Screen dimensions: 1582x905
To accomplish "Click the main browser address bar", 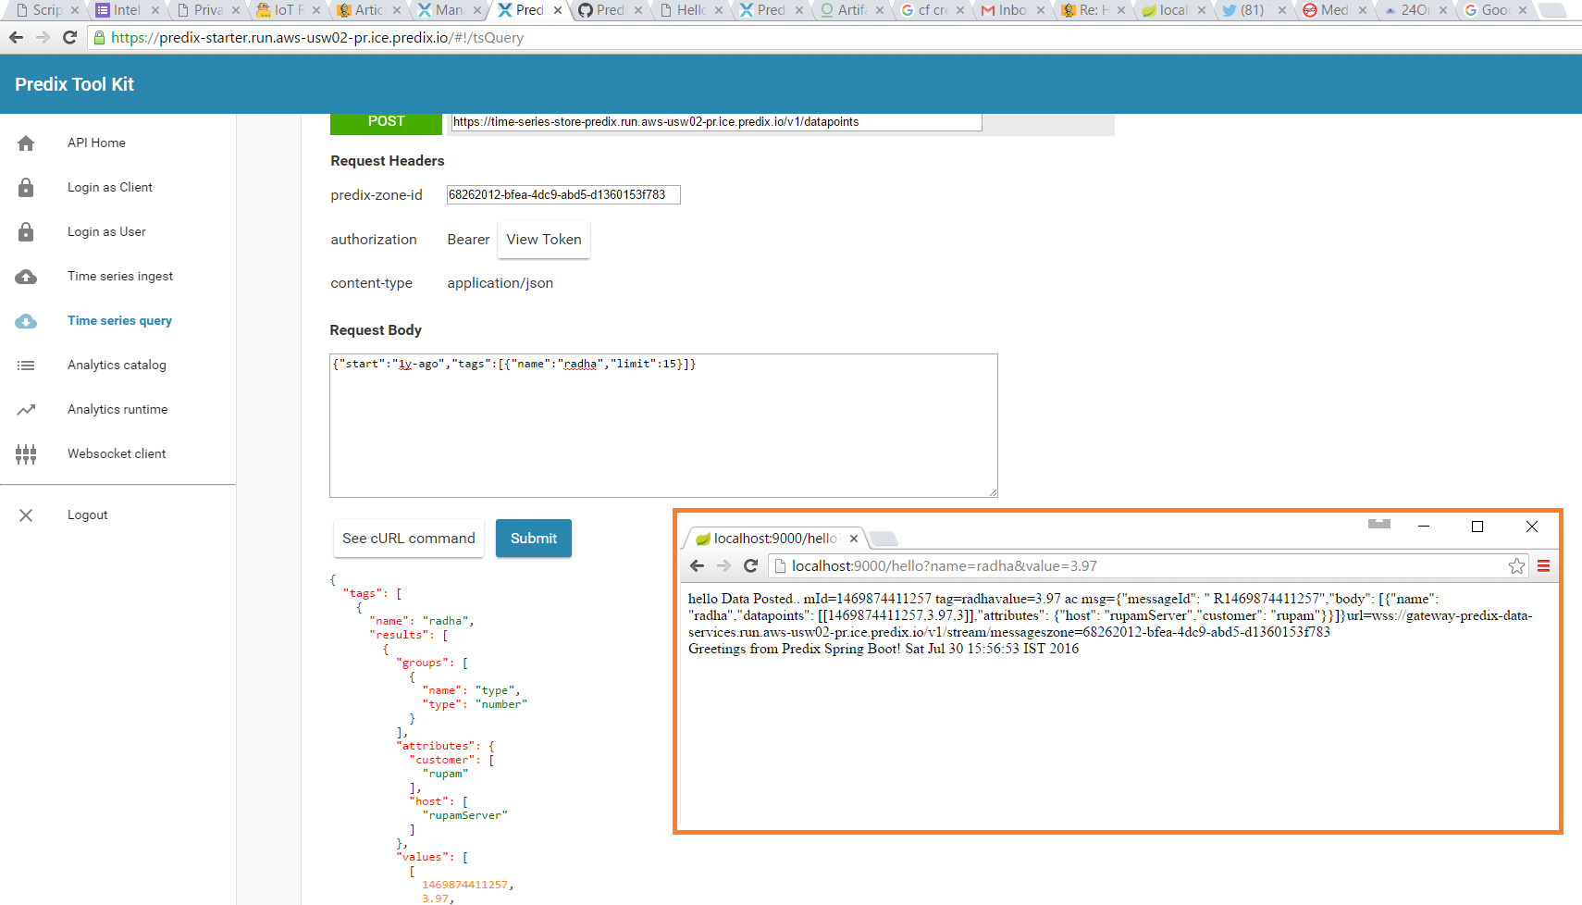I will pyautogui.click(x=833, y=38).
